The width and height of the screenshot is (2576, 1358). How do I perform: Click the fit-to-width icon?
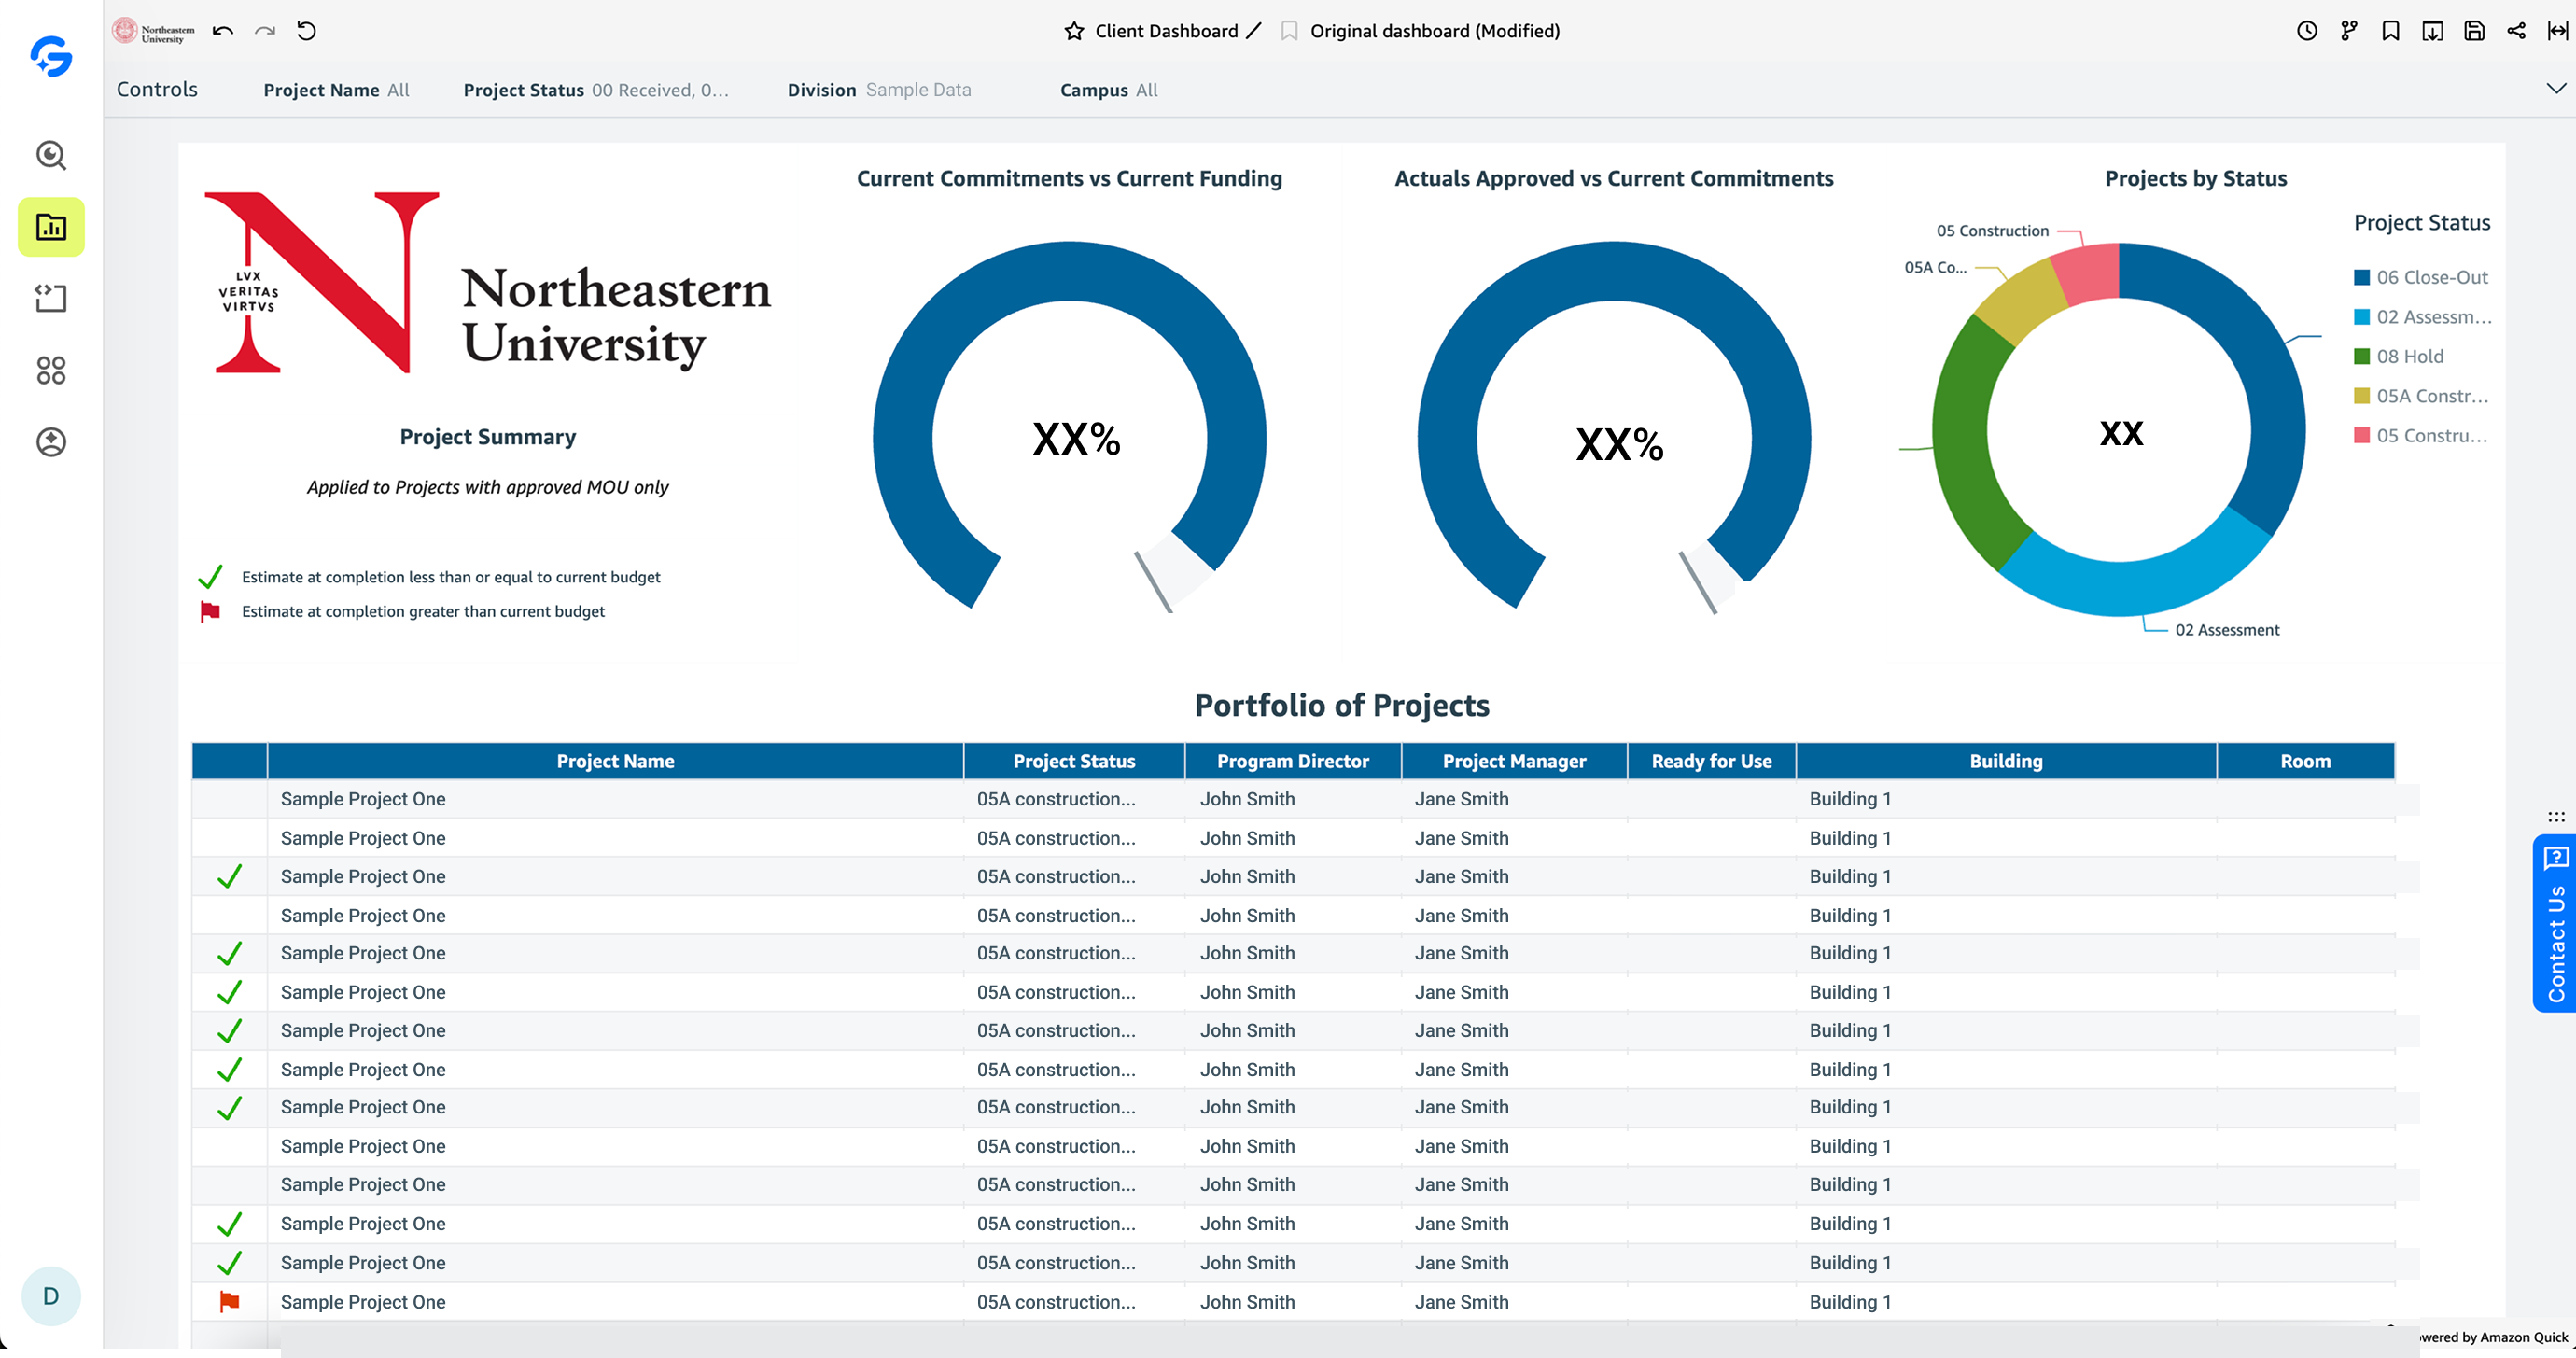tap(2557, 31)
